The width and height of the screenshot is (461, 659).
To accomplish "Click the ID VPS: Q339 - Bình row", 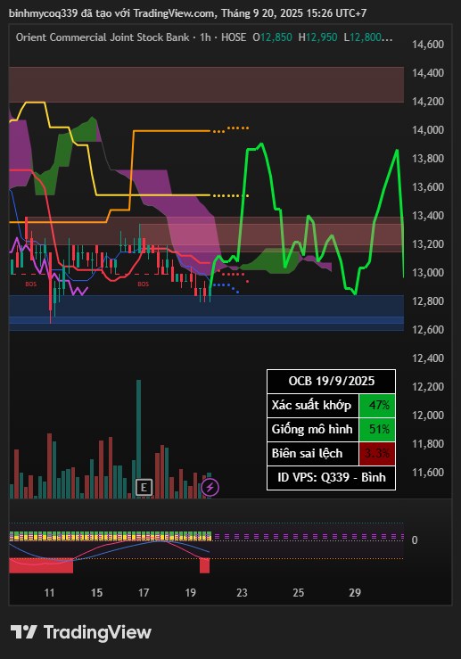I will tap(331, 478).
